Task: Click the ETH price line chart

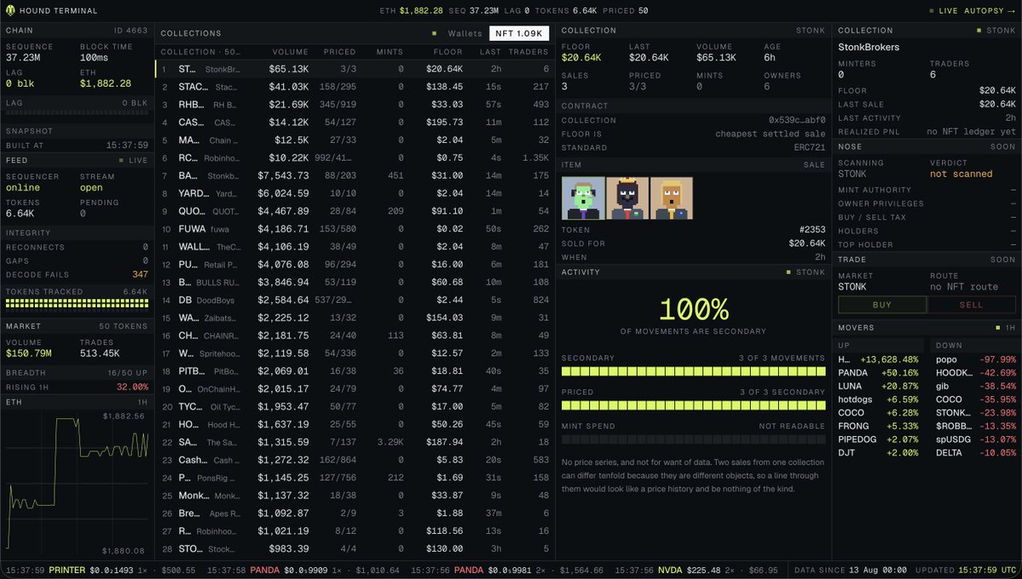Action: click(x=77, y=484)
